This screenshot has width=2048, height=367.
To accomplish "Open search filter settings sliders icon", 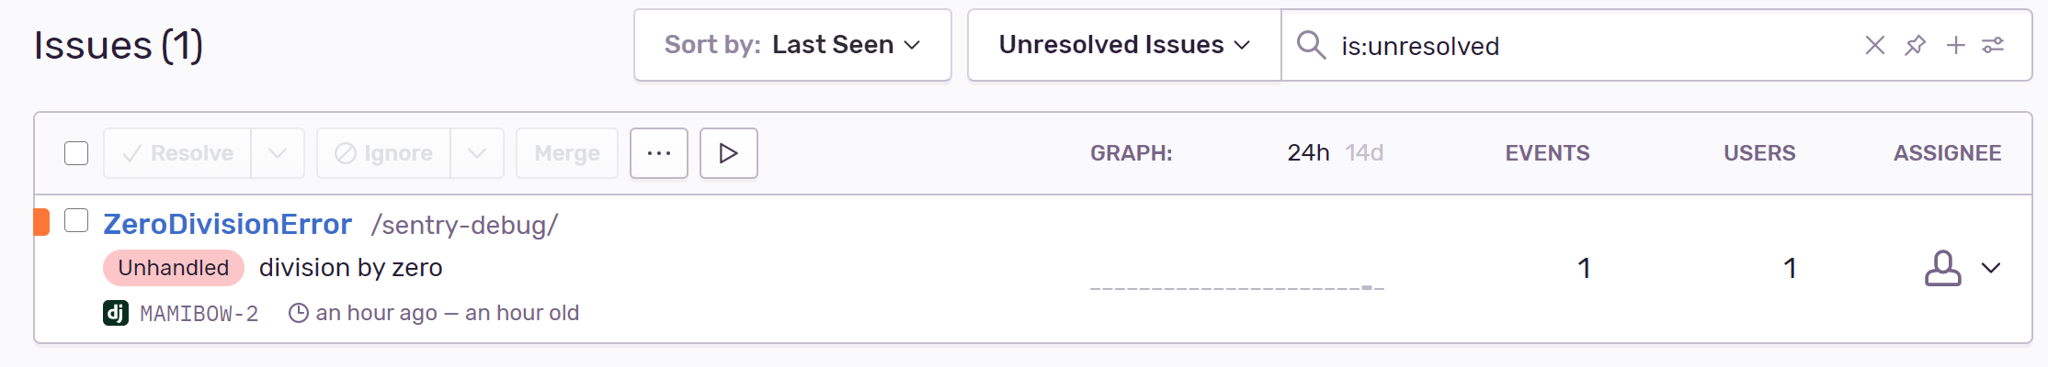I will (1993, 45).
